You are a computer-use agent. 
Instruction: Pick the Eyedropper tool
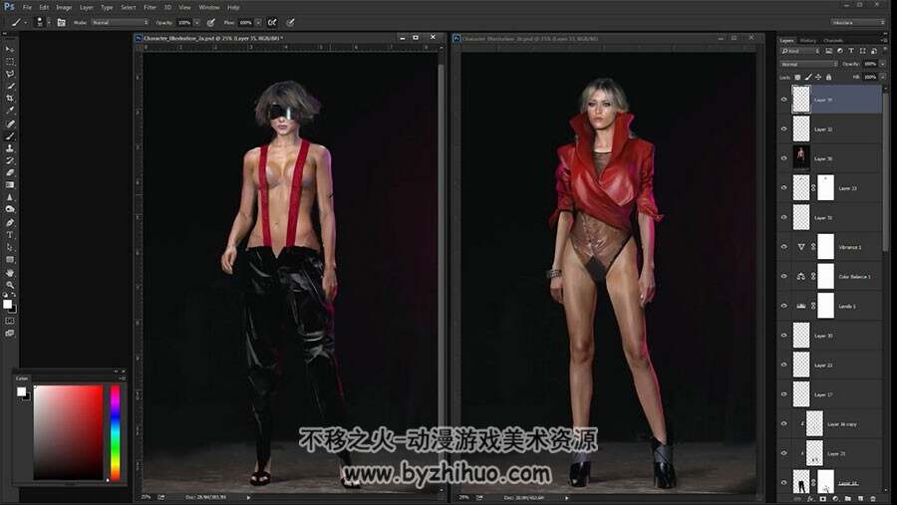[10, 111]
